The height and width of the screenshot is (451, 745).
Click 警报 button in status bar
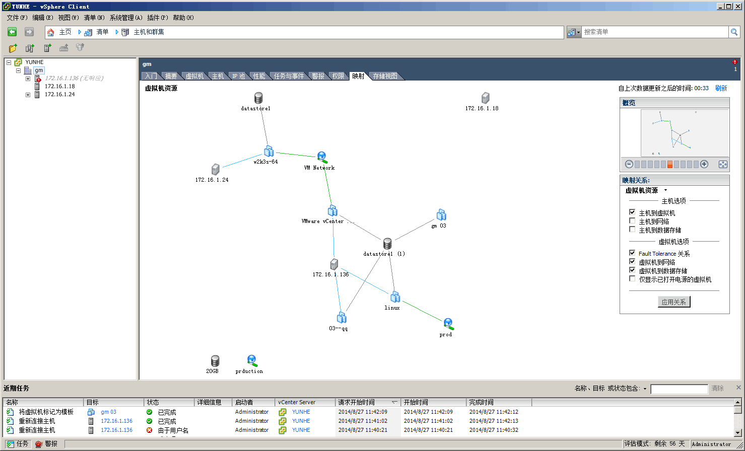point(46,444)
